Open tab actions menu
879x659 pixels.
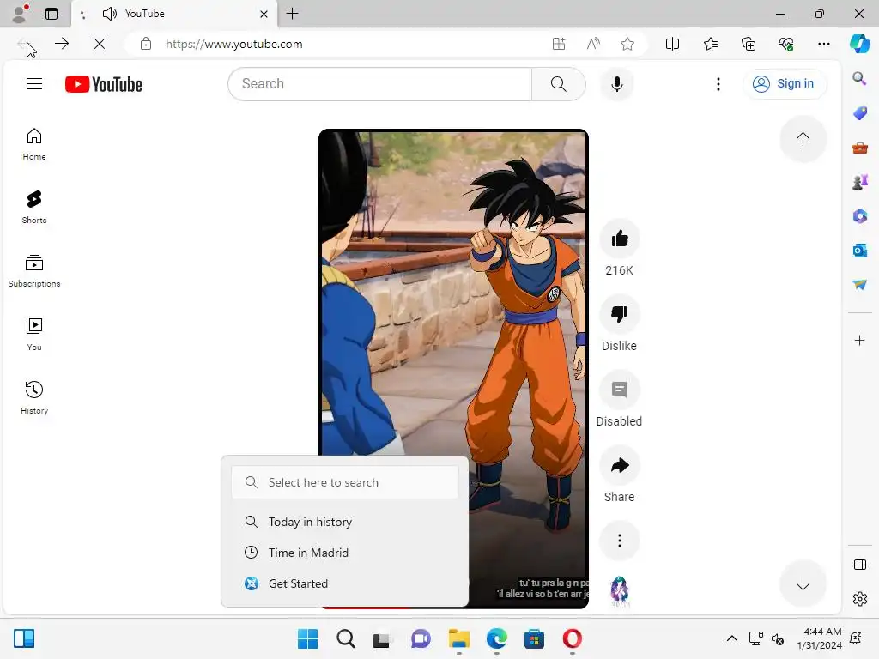point(52,14)
